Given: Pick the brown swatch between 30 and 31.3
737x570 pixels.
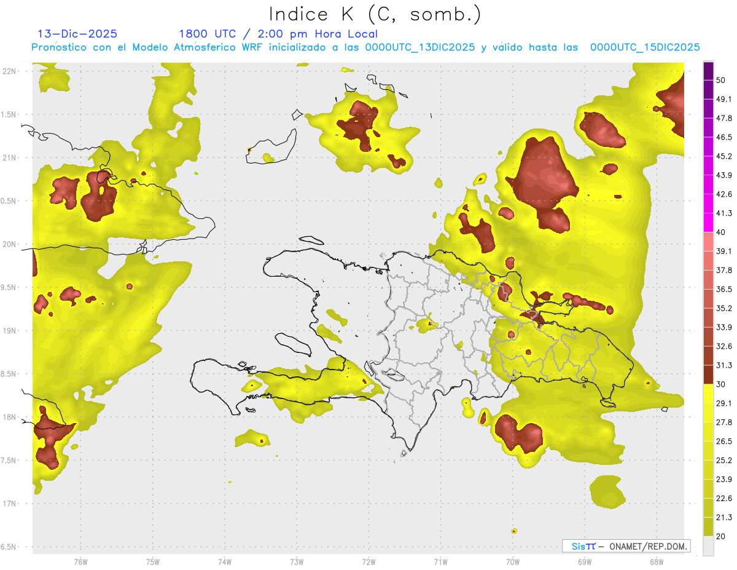Looking at the screenshot, I should (708, 374).
